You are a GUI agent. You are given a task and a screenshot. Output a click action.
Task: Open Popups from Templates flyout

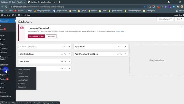tap(20, 73)
